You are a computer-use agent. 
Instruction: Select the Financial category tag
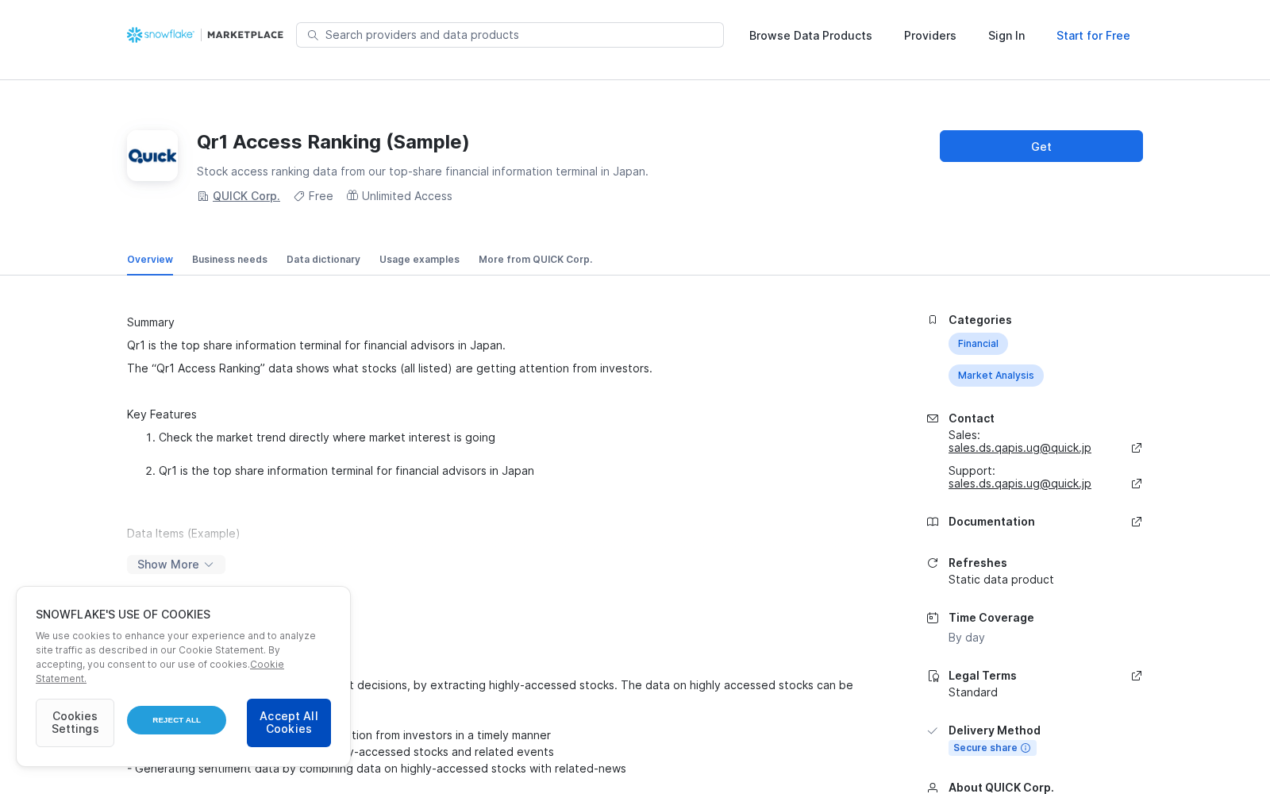(978, 344)
